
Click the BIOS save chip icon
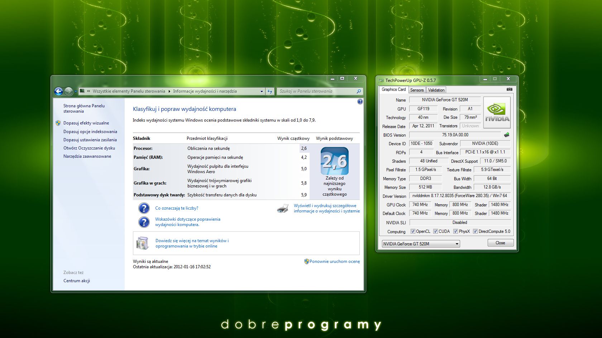pyautogui.click(x=507, y=135)
